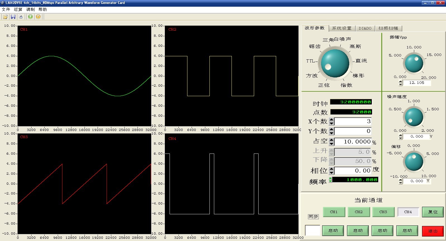Click the 占空 field showing 10.0000
This screenshot has width=446, height=241.
click(353, 142)
